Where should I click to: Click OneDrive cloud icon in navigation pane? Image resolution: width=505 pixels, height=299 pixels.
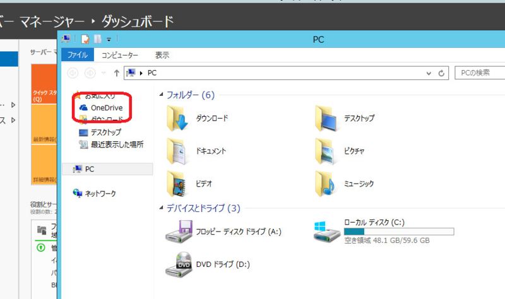coord(83,107)
